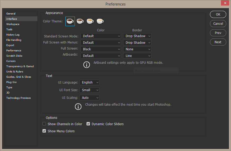This screenshot has width=231, height=151.
Task: Open Full Screen color dropdown showing Black
Action: coord(101,49)
